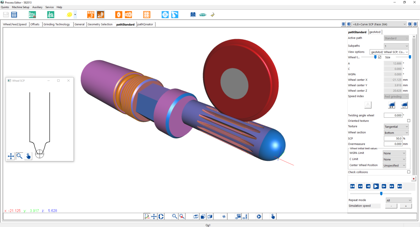Open the Wheel section dropdown showing Bottom
This screenshot has height=227, width=420.
pos(396,133)
